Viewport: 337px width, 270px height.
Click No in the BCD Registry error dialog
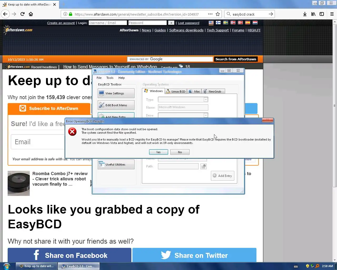(x=180, y=152)
